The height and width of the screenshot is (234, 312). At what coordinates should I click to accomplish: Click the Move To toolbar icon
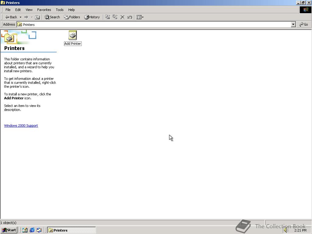[108, 17]
